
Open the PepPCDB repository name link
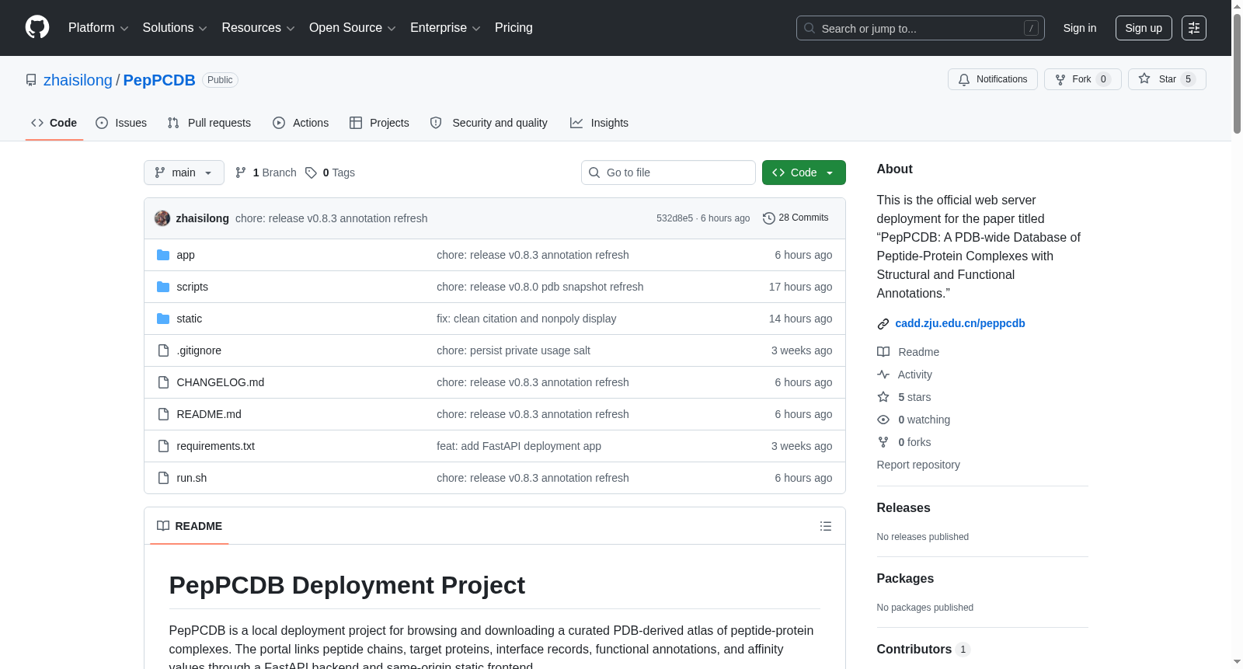pyautogui.click(x=159, y=80)
